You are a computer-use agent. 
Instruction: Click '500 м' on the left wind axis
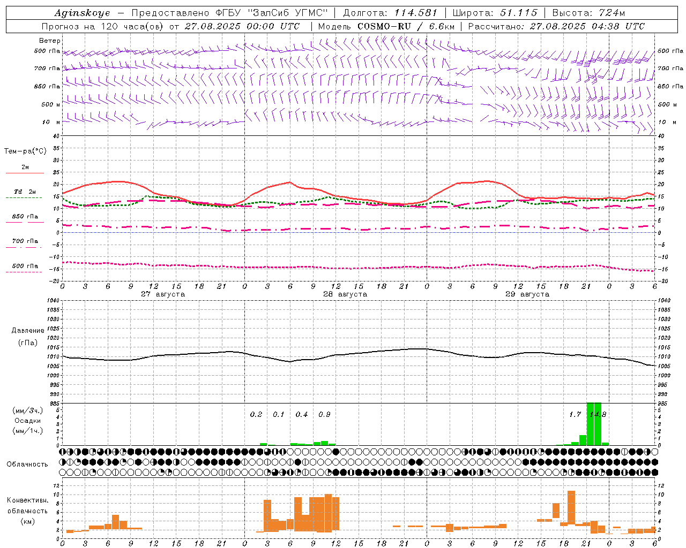[x=51, y=104]
